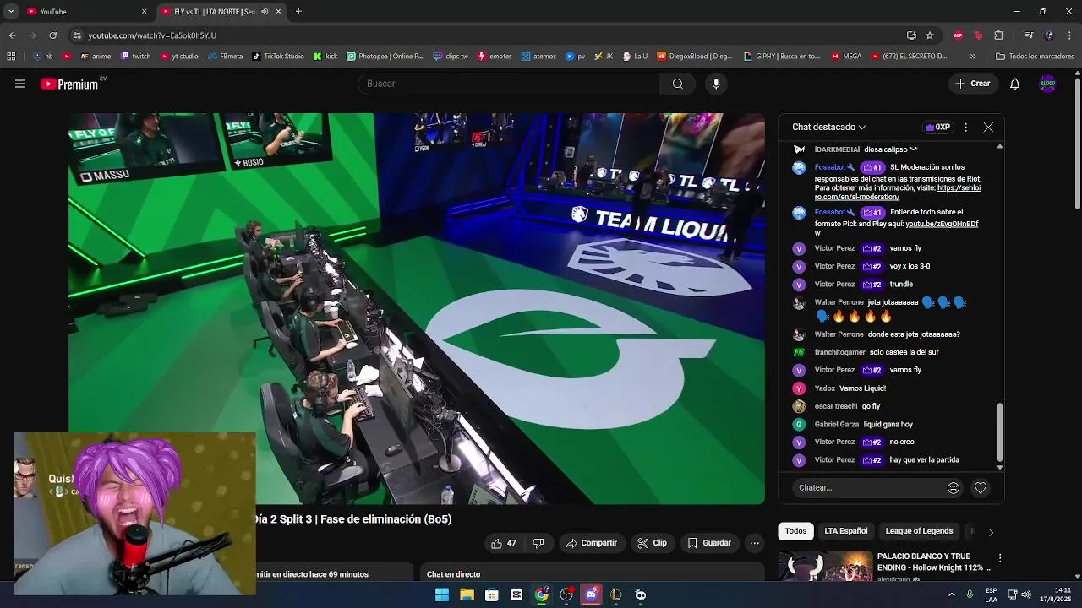Show more bookmarks with the chevron
The height and width of the screenshot is (608, 1082).
[973, 57]
